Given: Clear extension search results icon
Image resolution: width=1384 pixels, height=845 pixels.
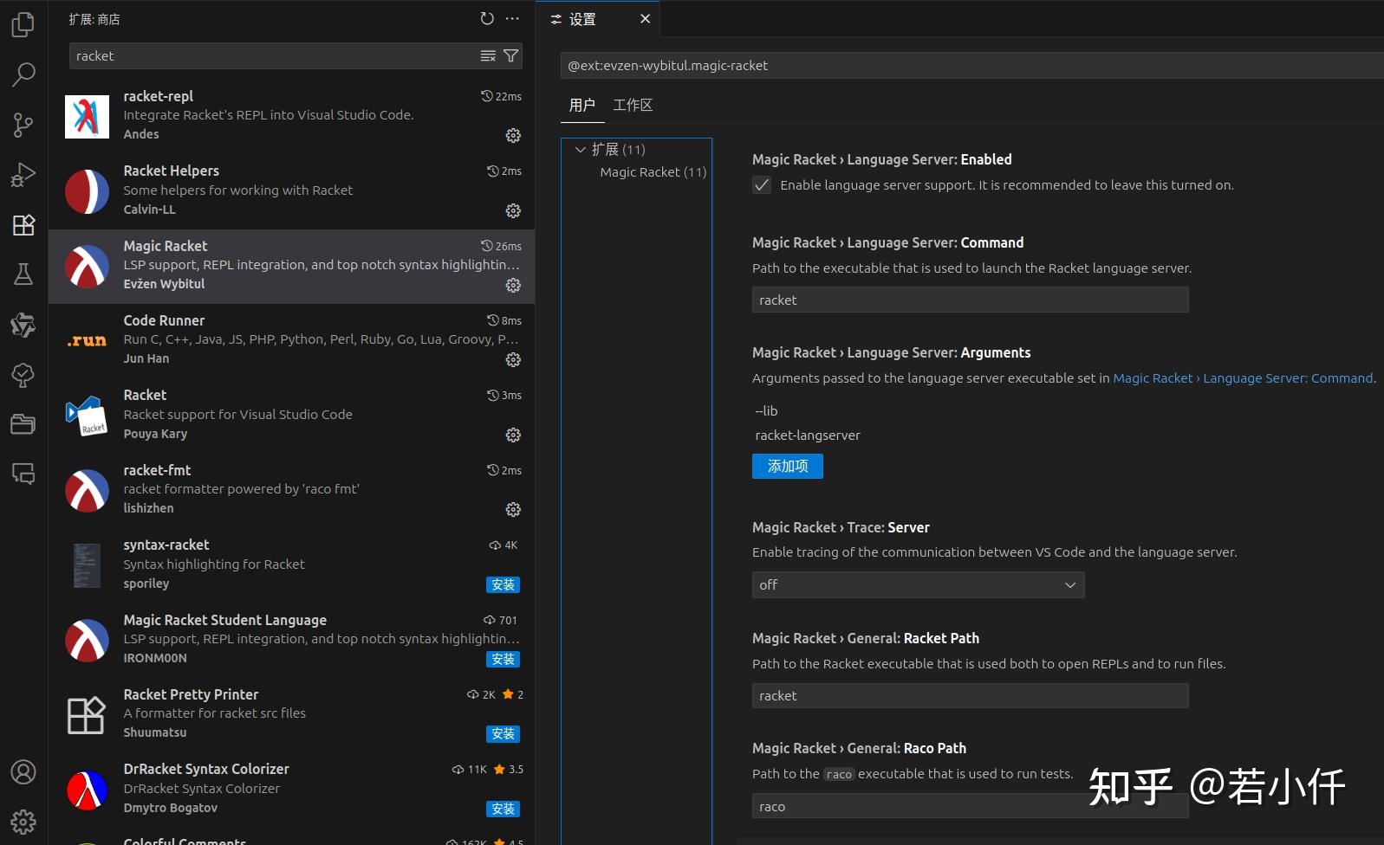Looking at the screenshot, I should pyautogui.click(x=488, y=55).
